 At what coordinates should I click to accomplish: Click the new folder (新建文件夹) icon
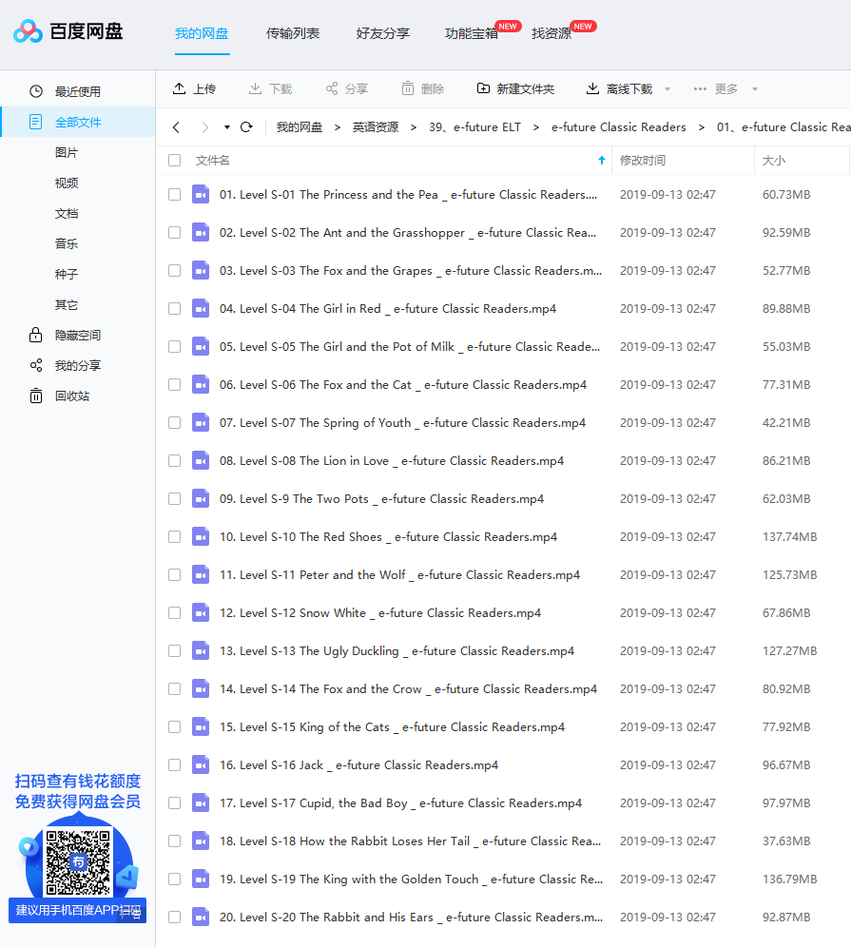click(x=484, y=88)
